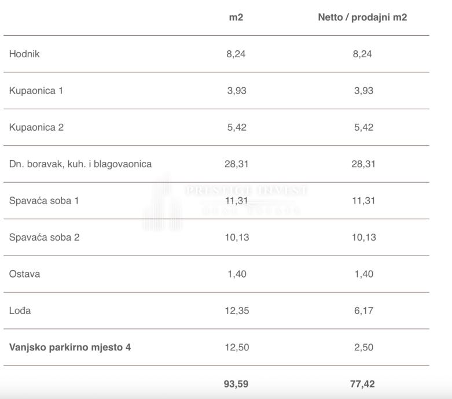Select the Spavaća soba 2 label
This screenshot has width=452, height=399.
point(44,237)
